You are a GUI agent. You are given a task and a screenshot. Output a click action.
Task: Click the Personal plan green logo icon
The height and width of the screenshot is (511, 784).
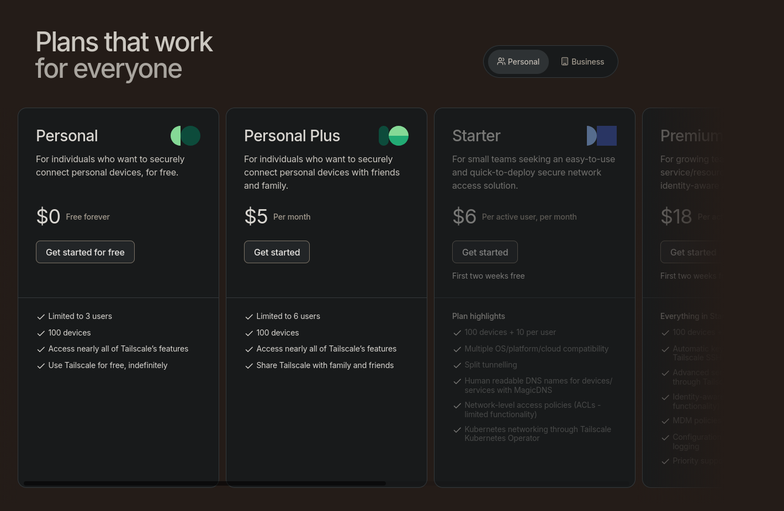point(186,136)
